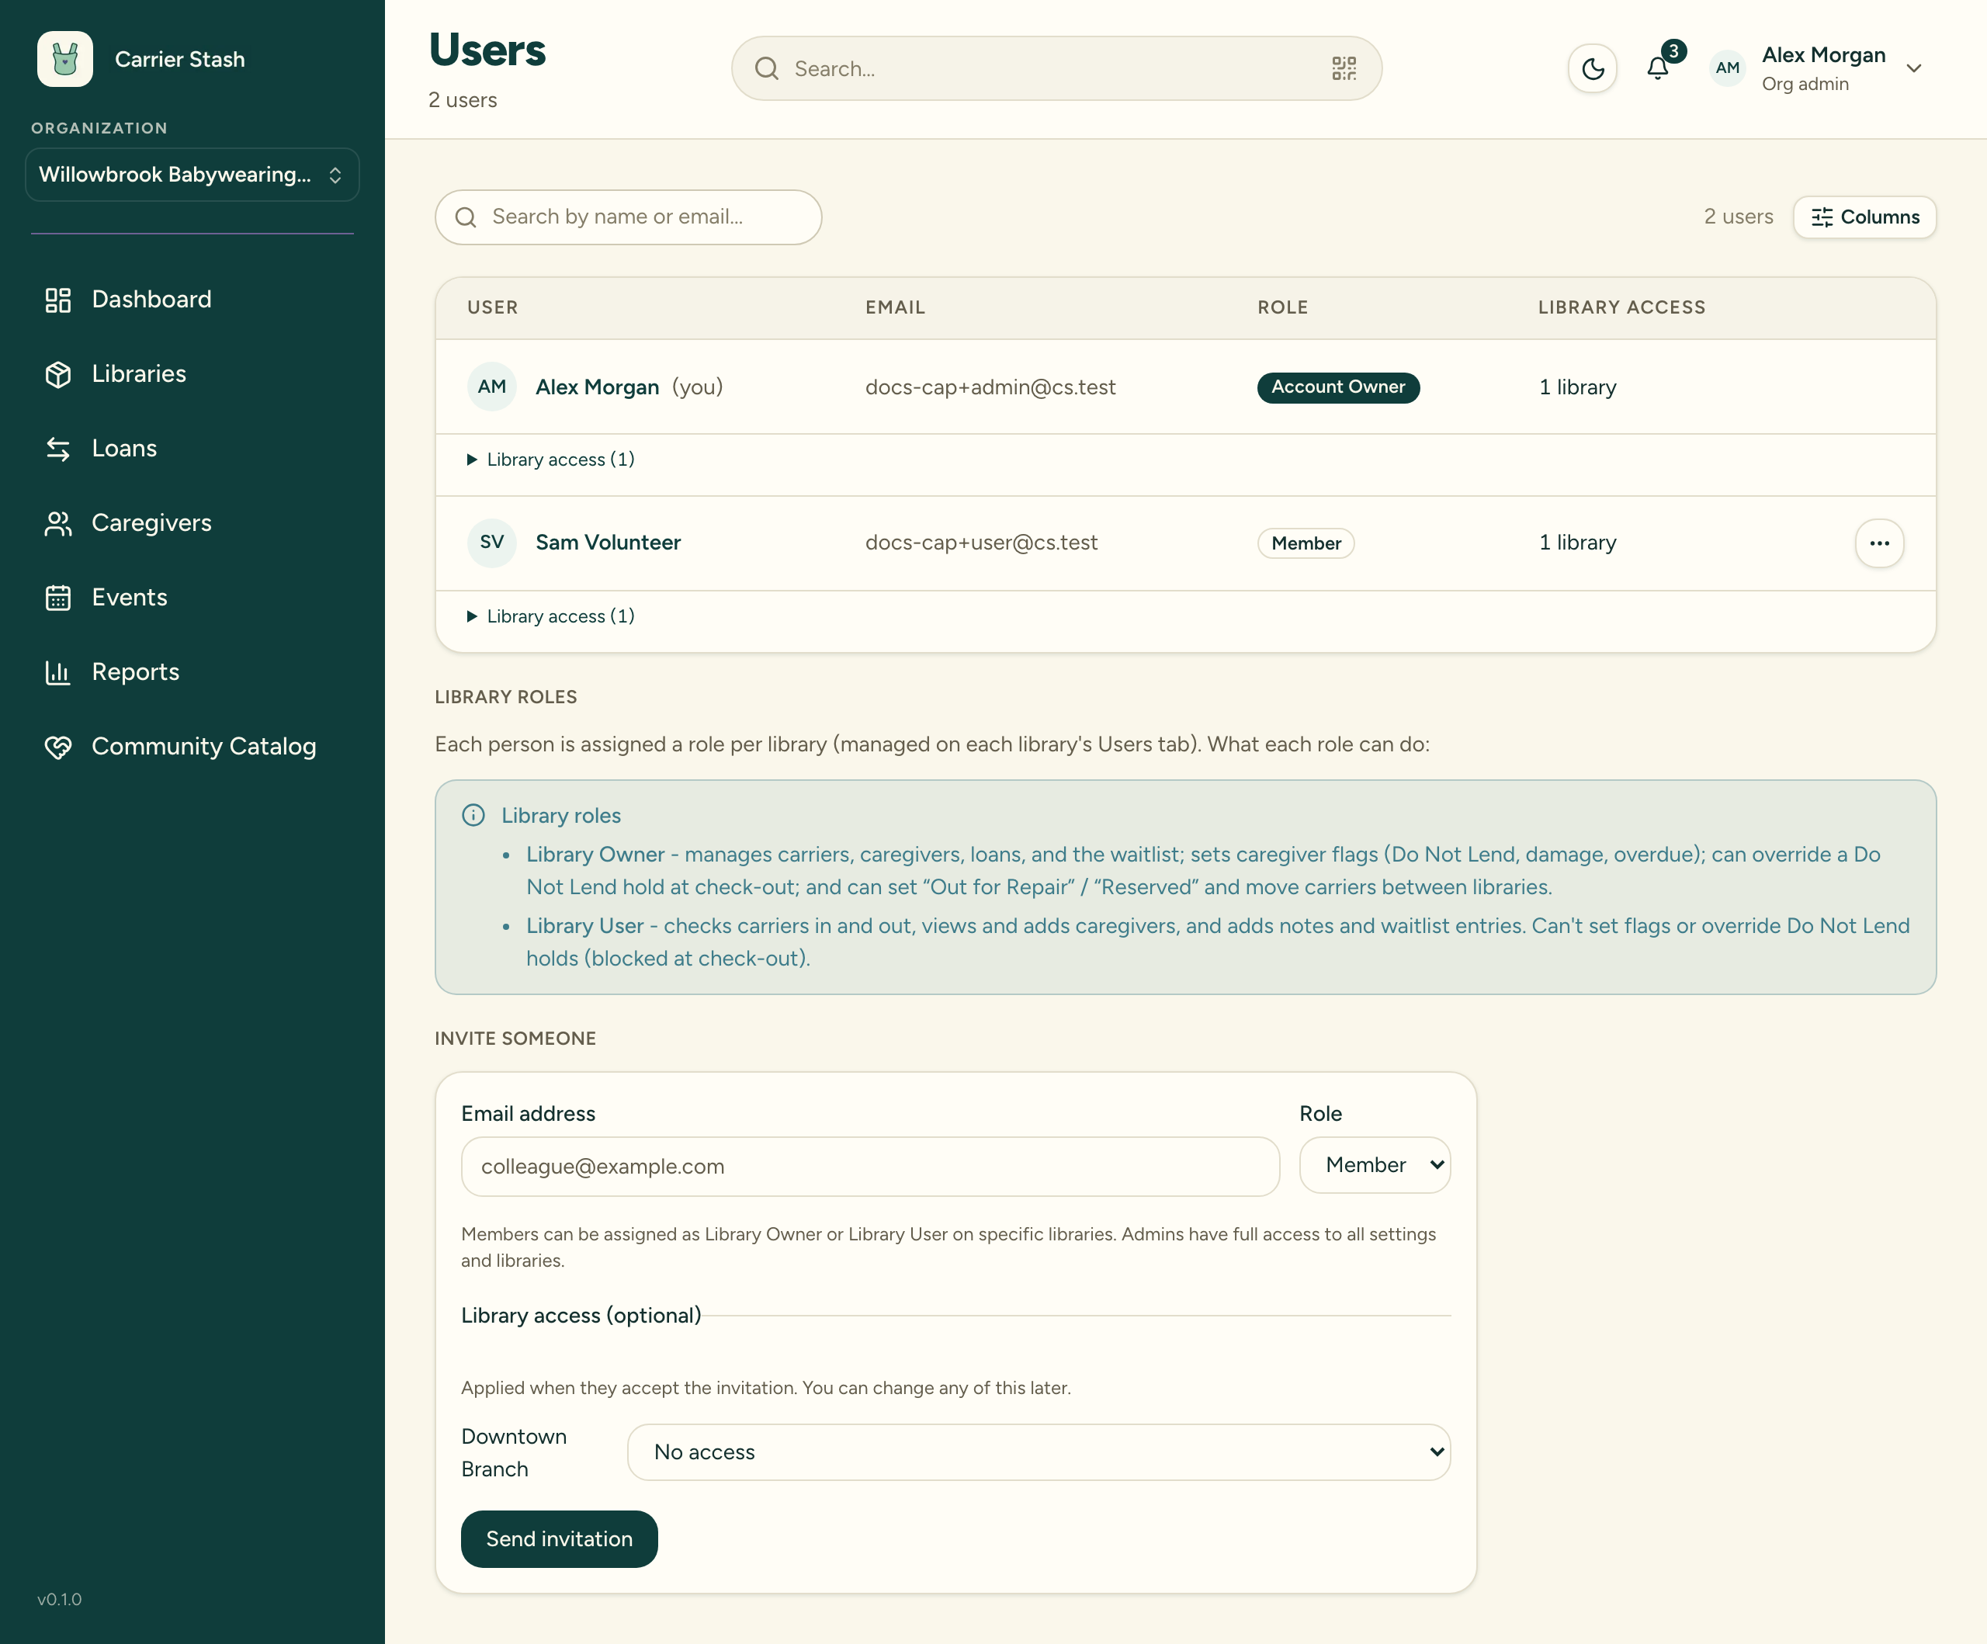Click the Account Owner role badge

tap(1338, 387)
